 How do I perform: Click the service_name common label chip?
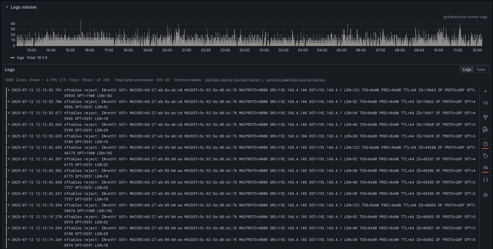point(296,80)
